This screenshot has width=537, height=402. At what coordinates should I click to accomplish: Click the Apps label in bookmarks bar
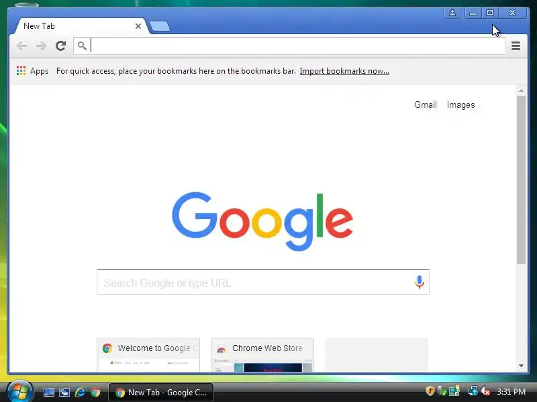click(x=40, y=71)
